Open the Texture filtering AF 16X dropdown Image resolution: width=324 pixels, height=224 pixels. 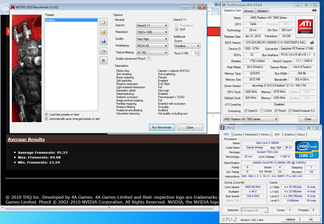click(x=152, y=53)
